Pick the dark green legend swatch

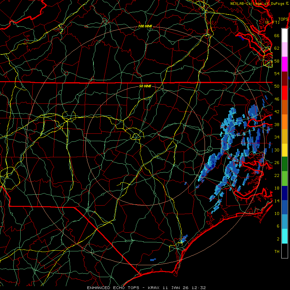(x=285, y=164)
